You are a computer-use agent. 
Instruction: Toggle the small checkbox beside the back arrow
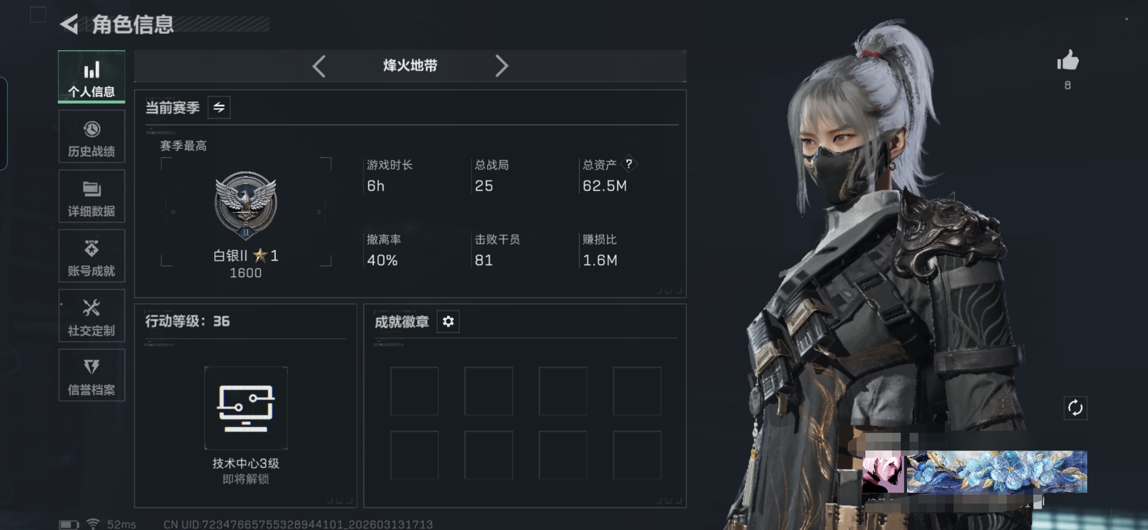(x=38, y=15)
